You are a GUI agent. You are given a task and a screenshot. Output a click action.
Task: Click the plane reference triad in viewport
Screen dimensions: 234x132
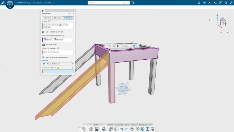[123, 89]
